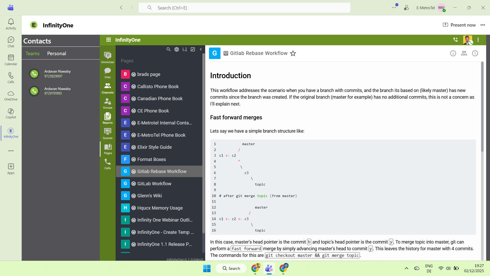Screen dimensions: 490x276
Task: Open Calls in the InfinityOne green sidebar
Action: (x=108, y=164)
